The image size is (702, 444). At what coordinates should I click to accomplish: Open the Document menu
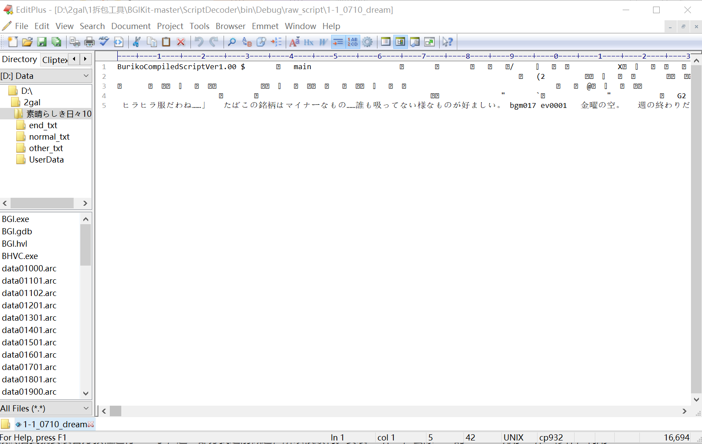(x=131, y=26)
